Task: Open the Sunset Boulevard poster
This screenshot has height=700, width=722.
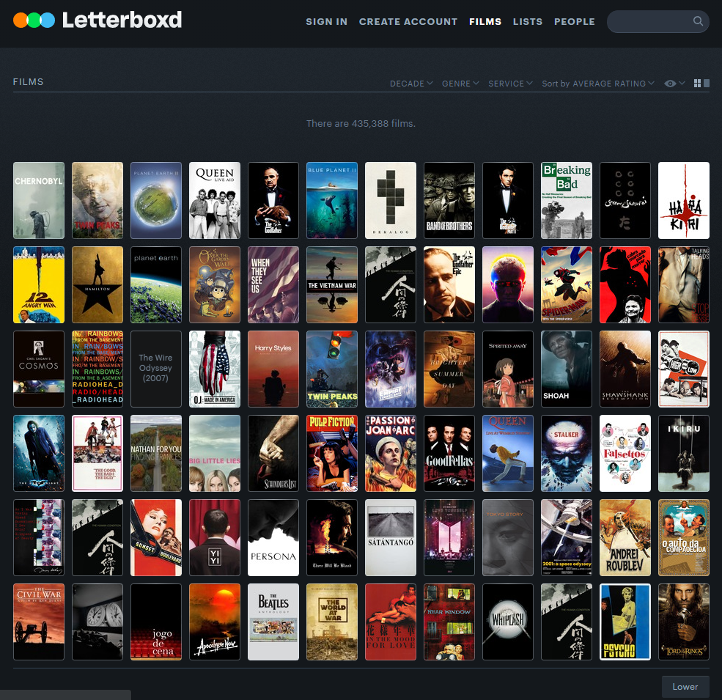Action: pyautogui.click(x=156, y=537)
